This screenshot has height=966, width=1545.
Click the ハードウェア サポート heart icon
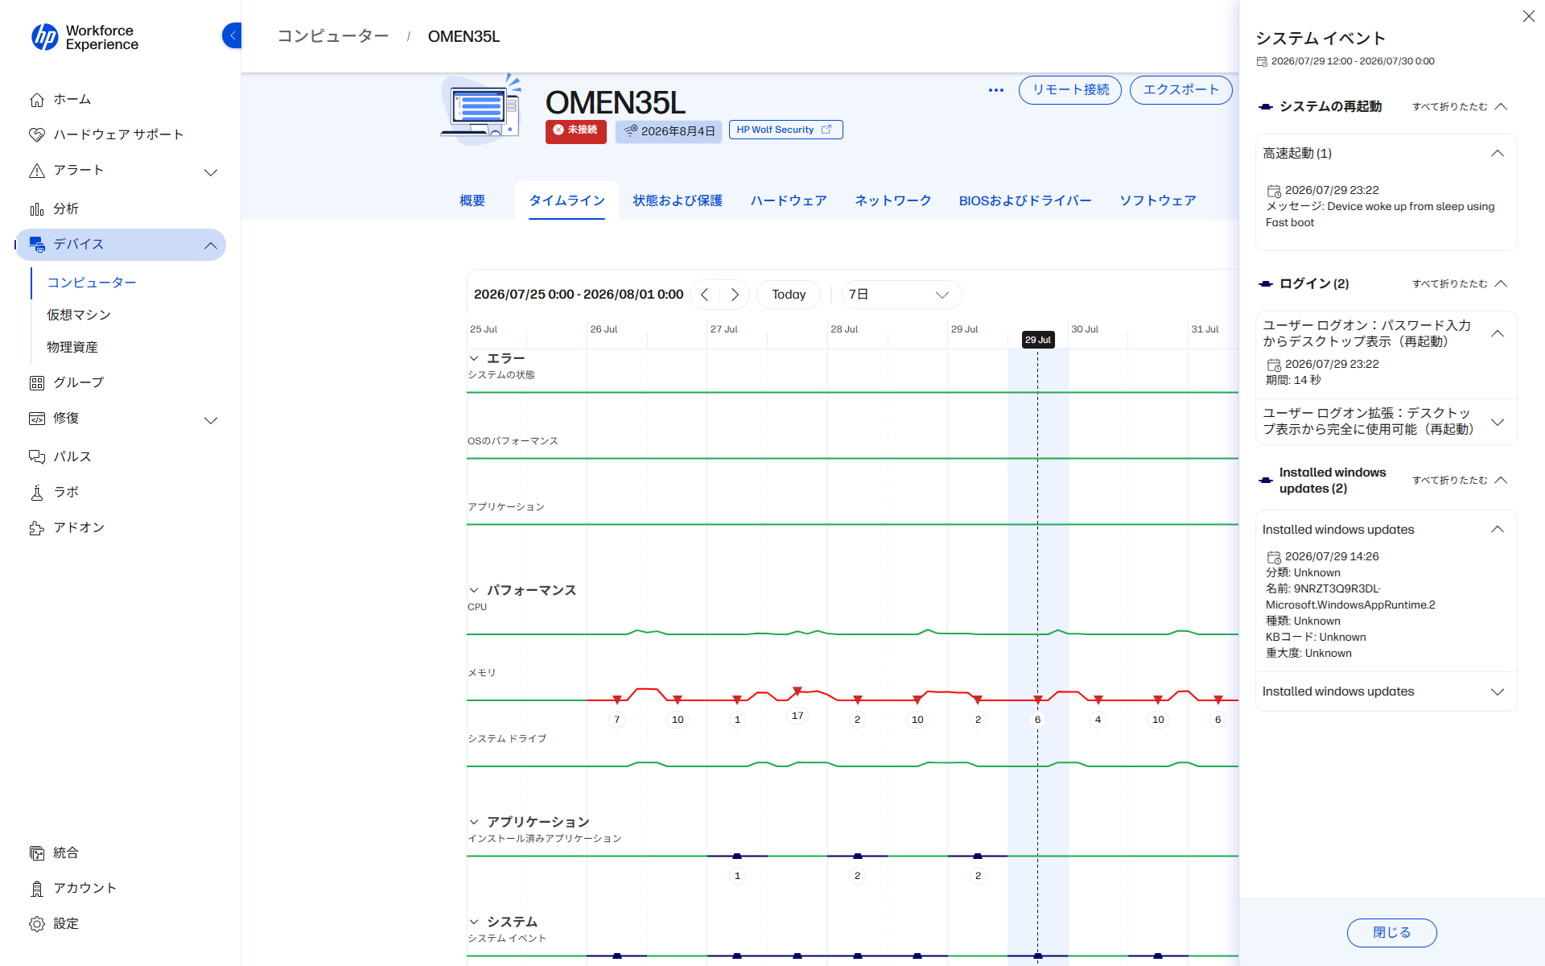(x=37, y=135)
